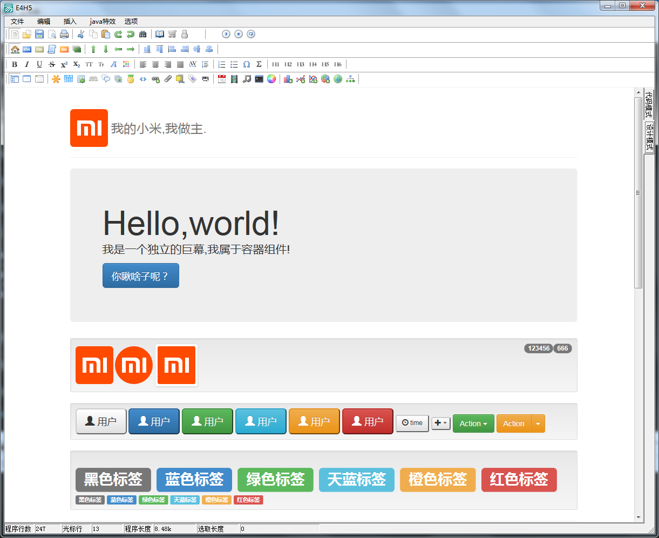The image size is (659, 538).
Task: Switch to 代码模式 side tab
Action: click(x=649, y=105)
